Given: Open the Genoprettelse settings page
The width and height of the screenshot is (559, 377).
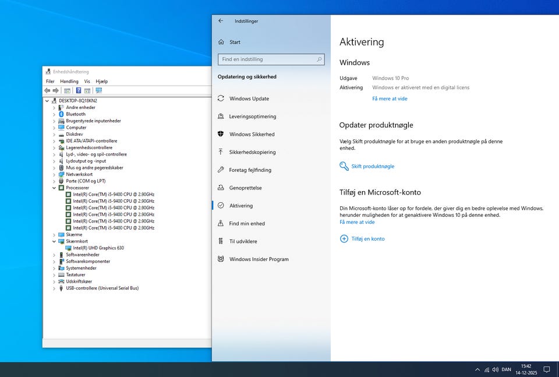Looking at the screenshot, I should pos(245,188).
